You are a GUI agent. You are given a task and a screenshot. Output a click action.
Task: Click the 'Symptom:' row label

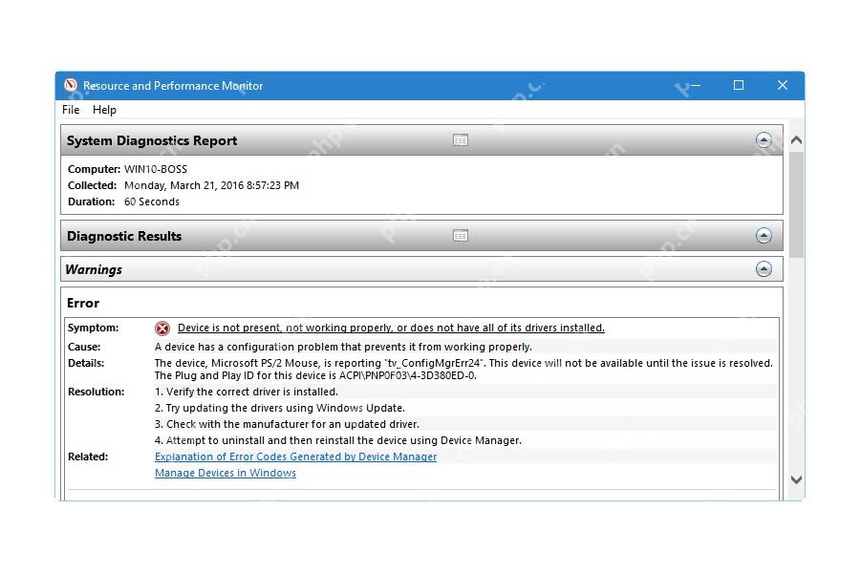tap(94, 328)
